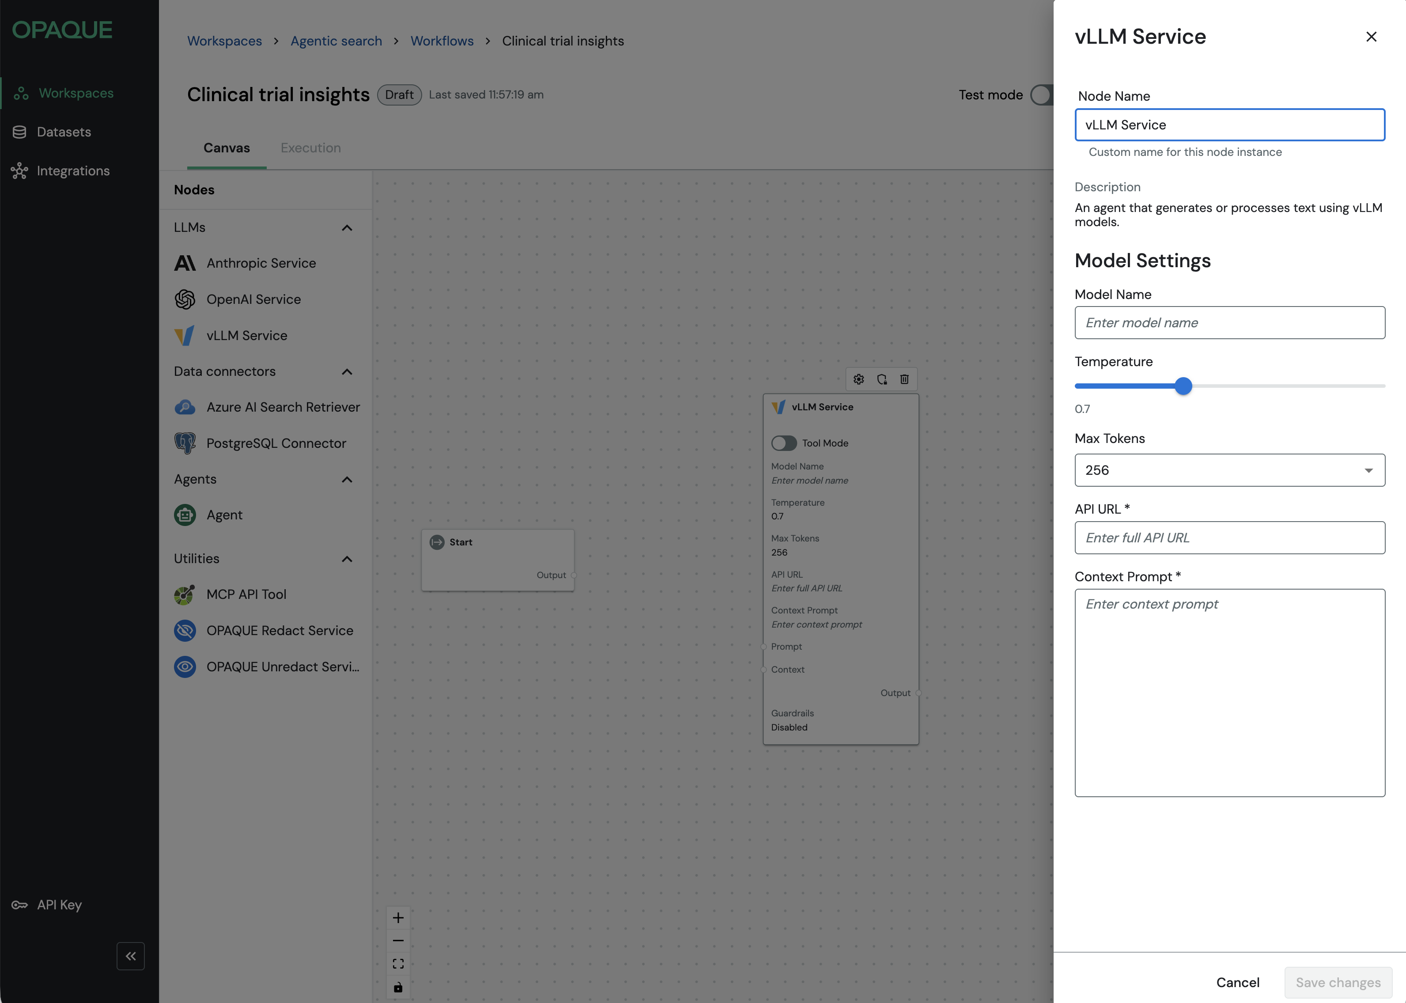Image resolution: width=1406 pixels, height=1003 pixels.
Task: Open Datasets in the sidebar
Action: click(64, 132)
